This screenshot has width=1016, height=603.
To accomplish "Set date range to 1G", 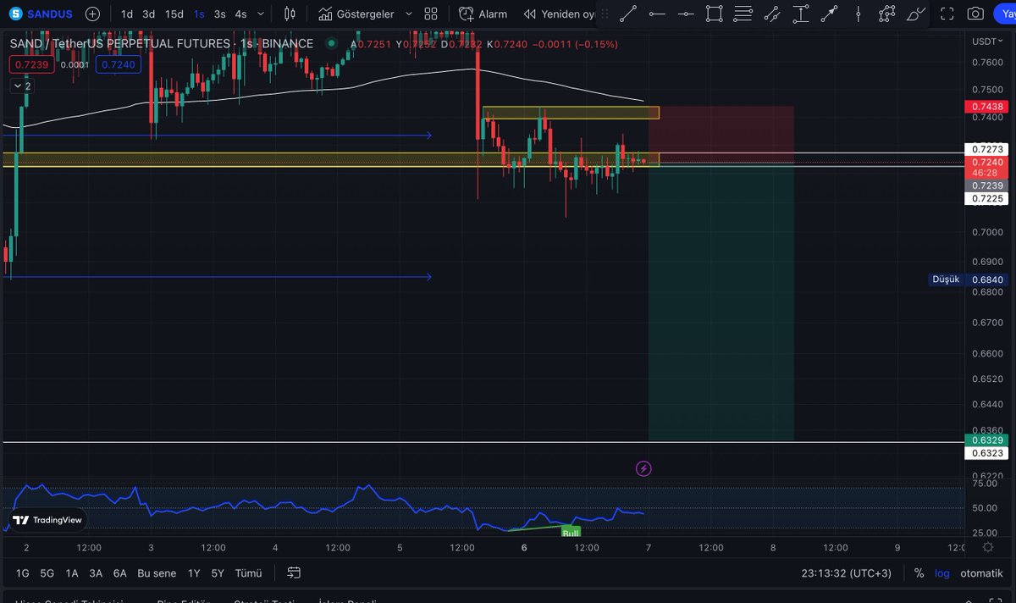I will pos(23,573).
